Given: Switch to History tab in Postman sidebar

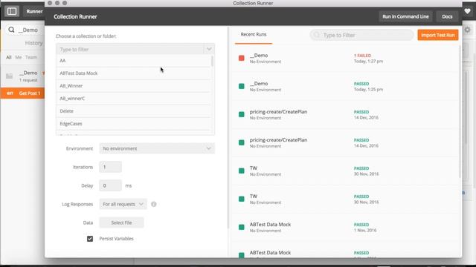Looking at the screenshot, I should (33, 43).
